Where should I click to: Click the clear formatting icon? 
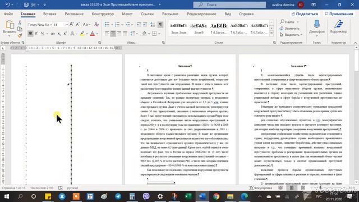(96, 24)
